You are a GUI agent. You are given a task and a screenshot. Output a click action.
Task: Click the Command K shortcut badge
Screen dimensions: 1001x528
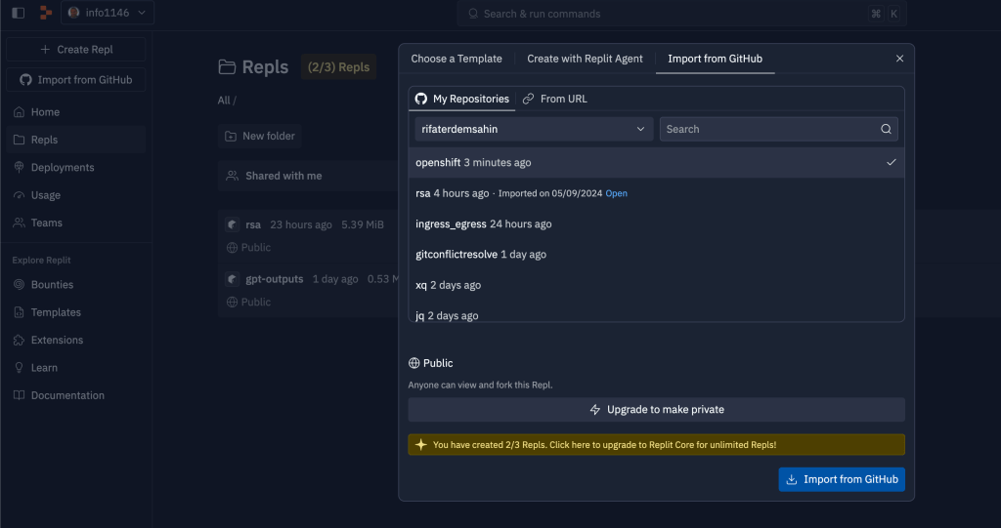(885, 14)
